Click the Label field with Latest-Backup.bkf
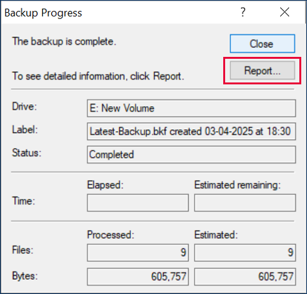The width and height of the screenshot is (307, 294). click(191, 131)
